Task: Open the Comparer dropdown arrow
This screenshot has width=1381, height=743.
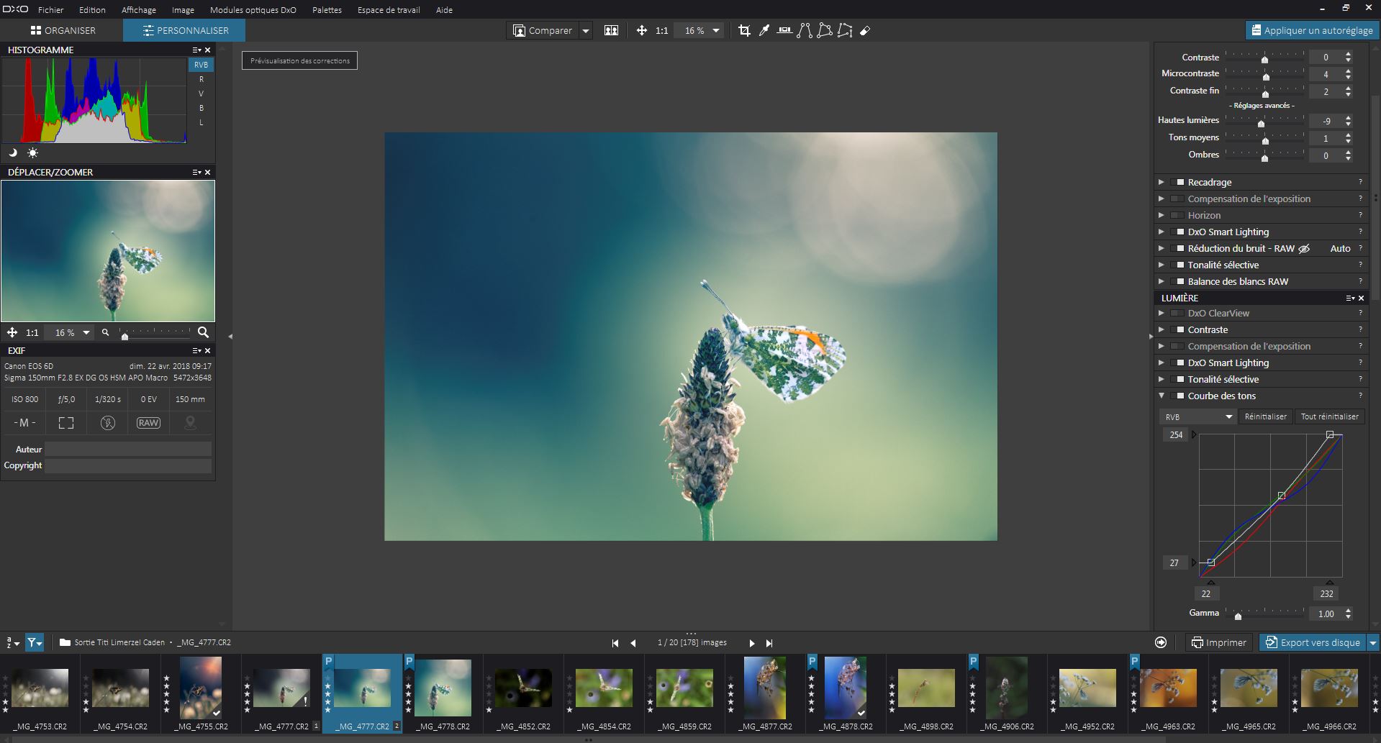Action: (x=586, y=30)
